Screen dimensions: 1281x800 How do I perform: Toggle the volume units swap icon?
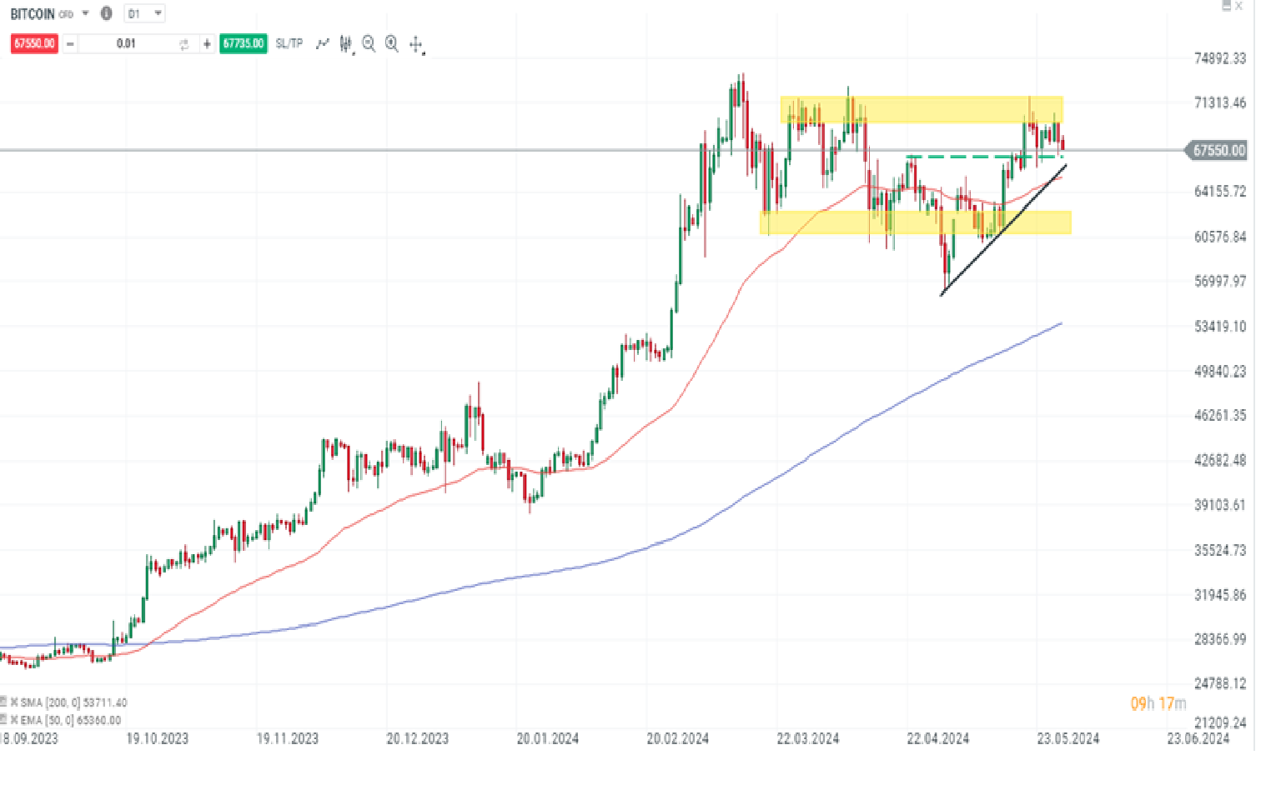pos(184,44)
